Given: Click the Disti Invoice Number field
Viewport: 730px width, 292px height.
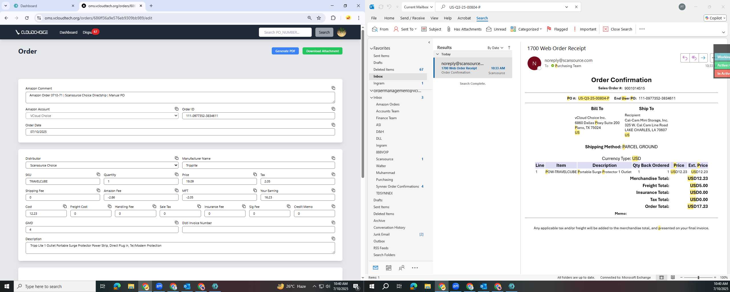Looking at the screenshot, I should coord(258,230).
